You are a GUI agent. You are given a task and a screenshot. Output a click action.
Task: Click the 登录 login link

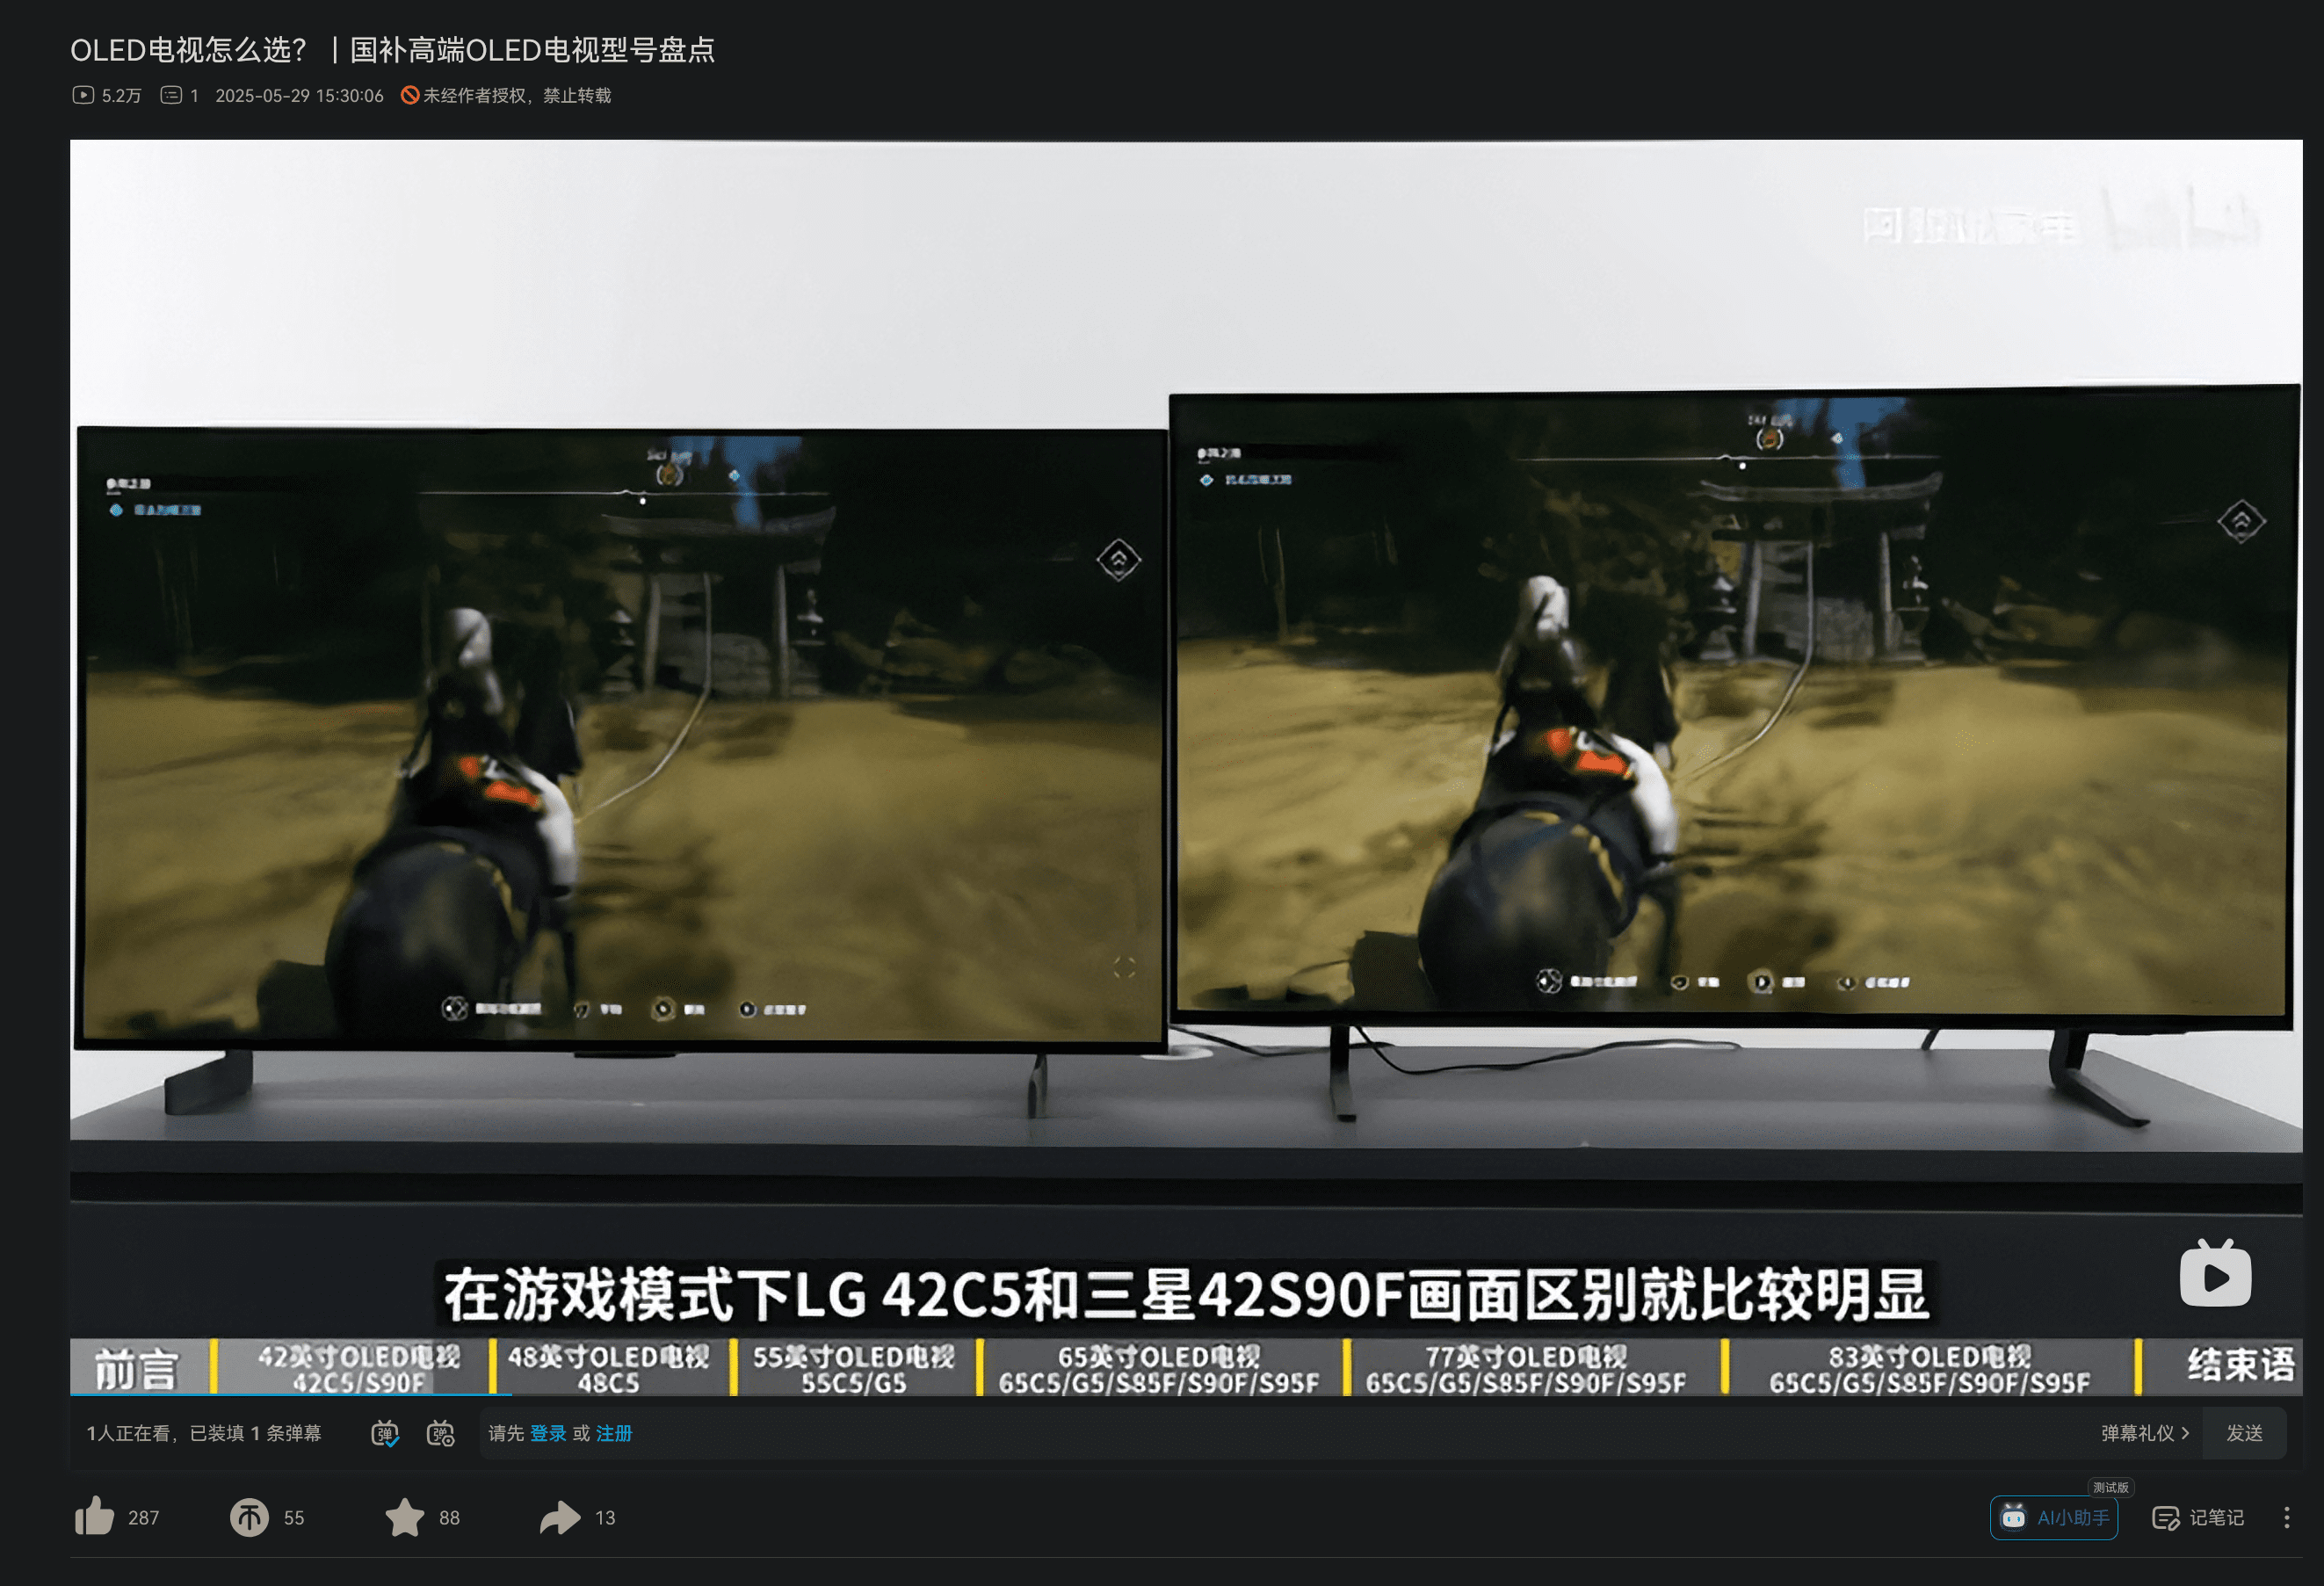coord(547,1433)
